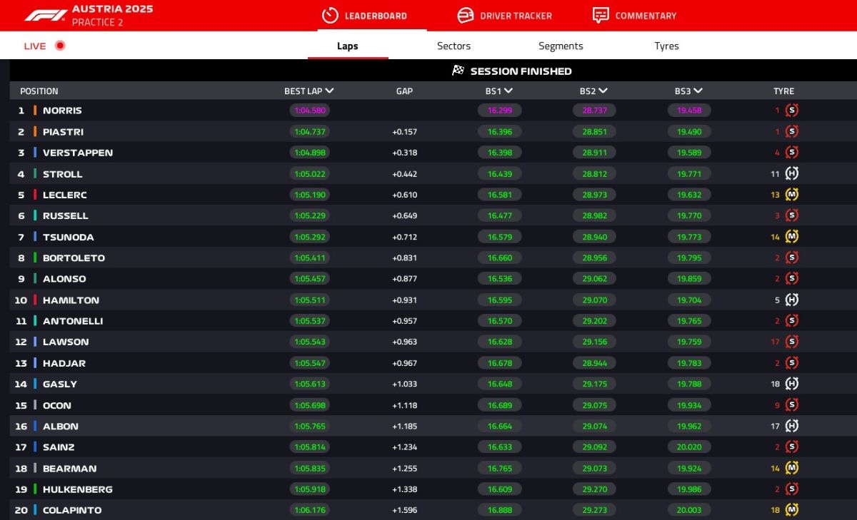Screen dimensions: 857x520
Task: Click Leclerc's medium tyre icon
Action: [x=791, y=195]
